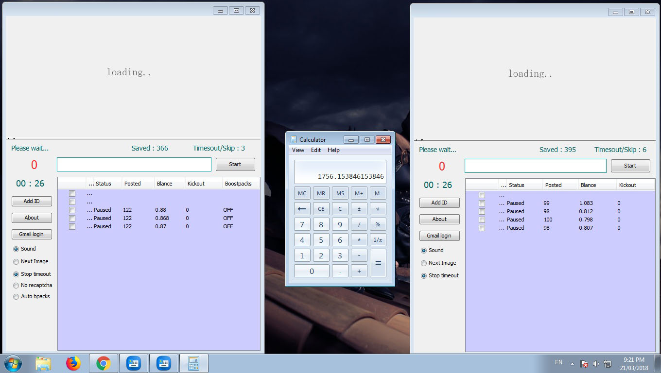Open File Explorer folder icon in taskbar

pyautogui.click(x=43, y=363)
